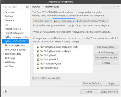
Task: Select Coverage in the properties tree
Action: (x=9, y=20)
